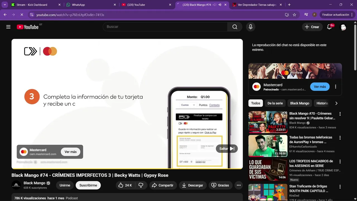The width and height of the screenshot is (357, 201).
Task: Dislike the video with thumbs down
Action: 141,185
